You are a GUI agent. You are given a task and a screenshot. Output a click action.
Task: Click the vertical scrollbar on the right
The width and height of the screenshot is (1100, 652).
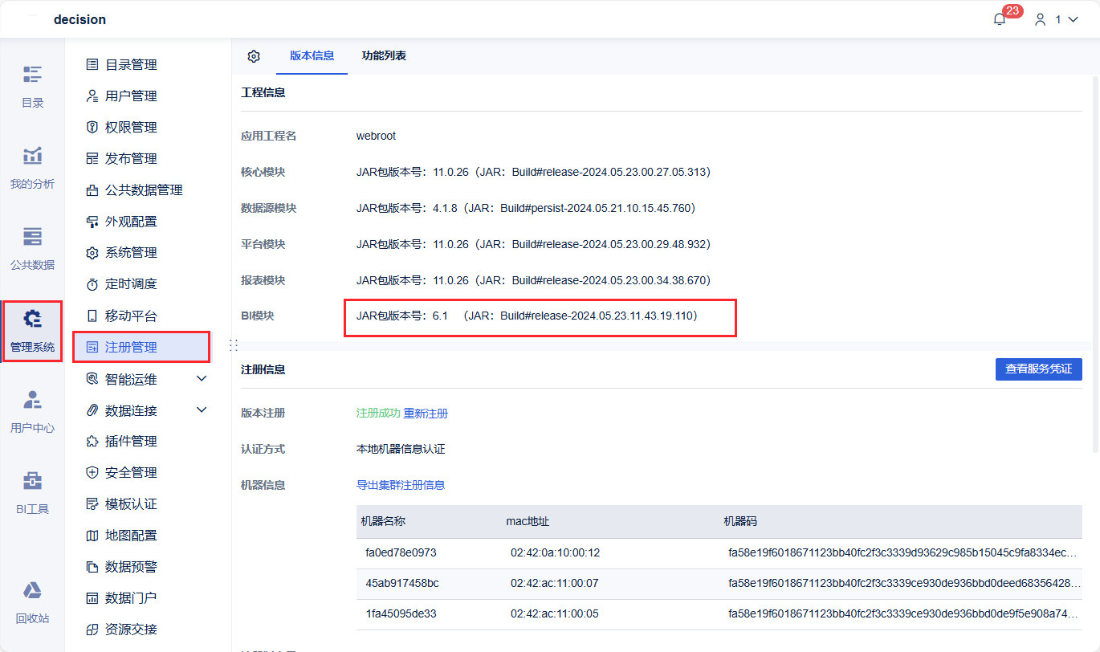pyautogui.click(x=1094, y=265)
